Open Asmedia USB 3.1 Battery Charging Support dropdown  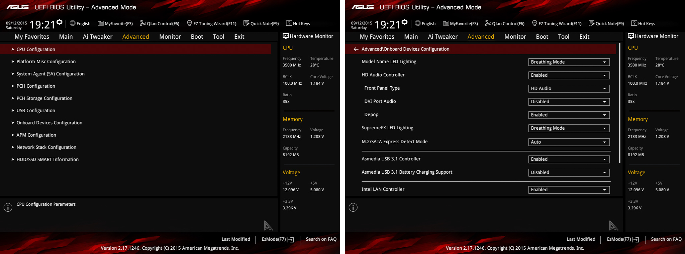pyautogui.click(x=569, y=173)
